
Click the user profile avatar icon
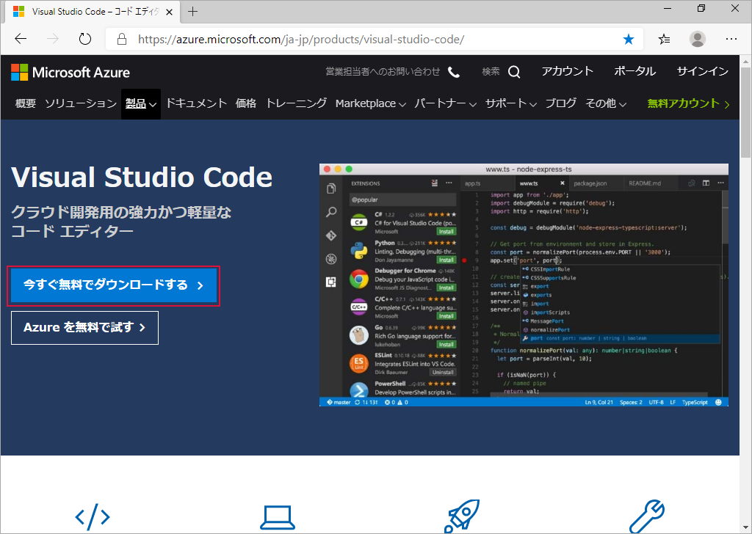pyautogui.click(x=698, y=40)
